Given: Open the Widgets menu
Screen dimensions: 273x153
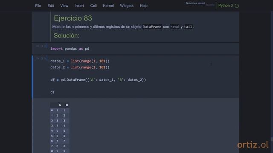Looking at the screenshot, I should [x=127, y=6].
